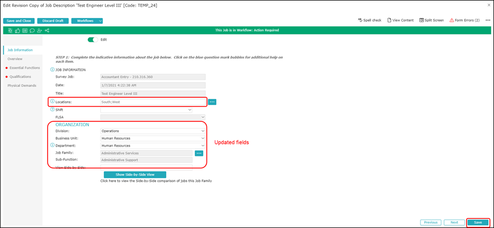Run Spell check
494x228 pixels.
pos(369,20)
